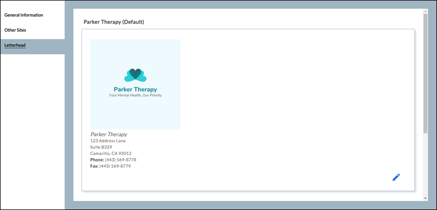Click the empty scrollbar track below the thumb
The height and width of the screenshot is (210, 437).
[425, 165]
